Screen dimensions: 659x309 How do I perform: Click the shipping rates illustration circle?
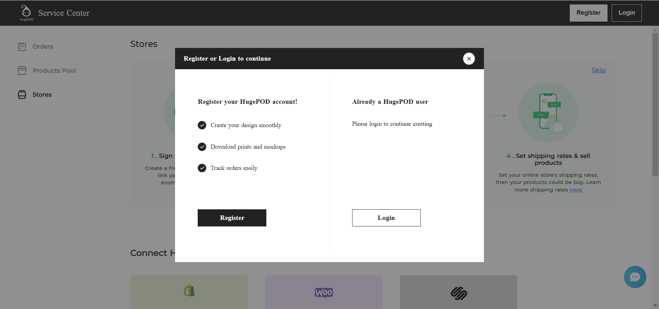[548, 112]
